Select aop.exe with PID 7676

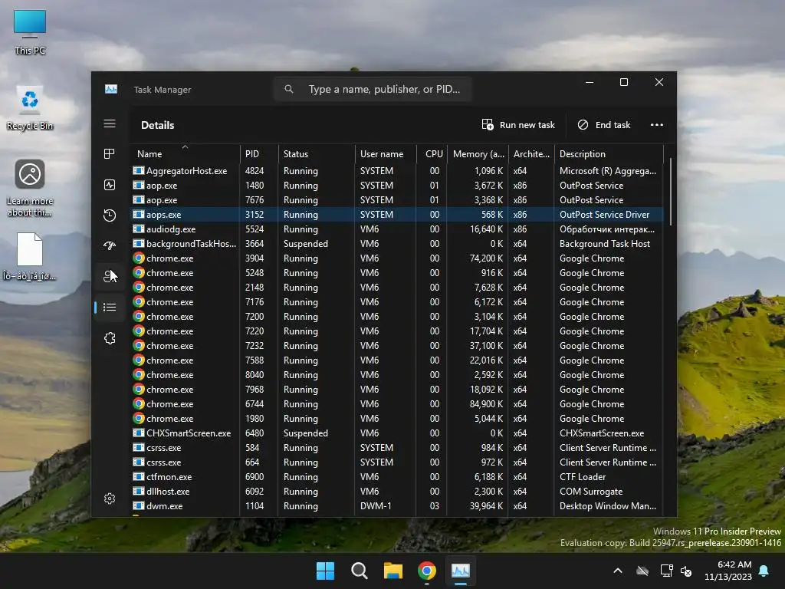click(x=398, y=200)
